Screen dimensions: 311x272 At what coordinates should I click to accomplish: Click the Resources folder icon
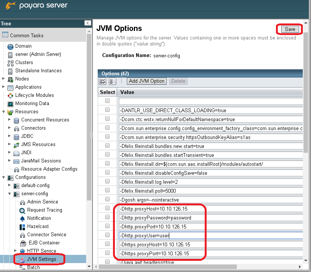coord(10,112)
